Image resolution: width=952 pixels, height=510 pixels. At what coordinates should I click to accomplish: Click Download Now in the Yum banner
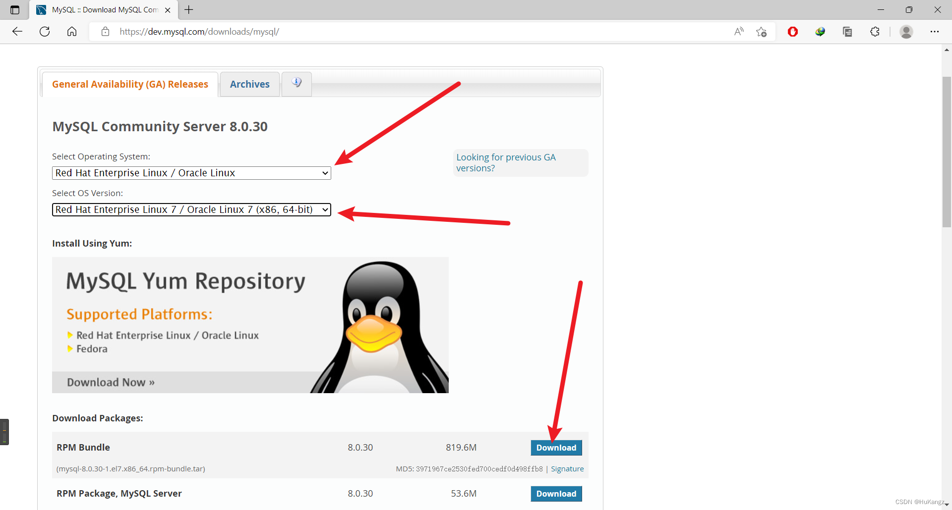pyautogui.click(x=111, y=382)
